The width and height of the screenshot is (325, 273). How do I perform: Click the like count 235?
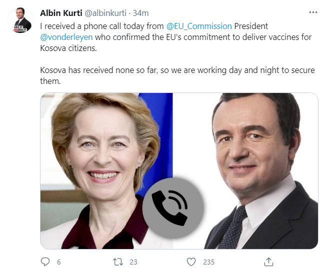208,261
